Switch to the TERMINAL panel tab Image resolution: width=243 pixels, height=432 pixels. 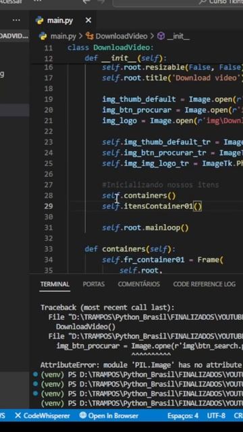[55, 284]
